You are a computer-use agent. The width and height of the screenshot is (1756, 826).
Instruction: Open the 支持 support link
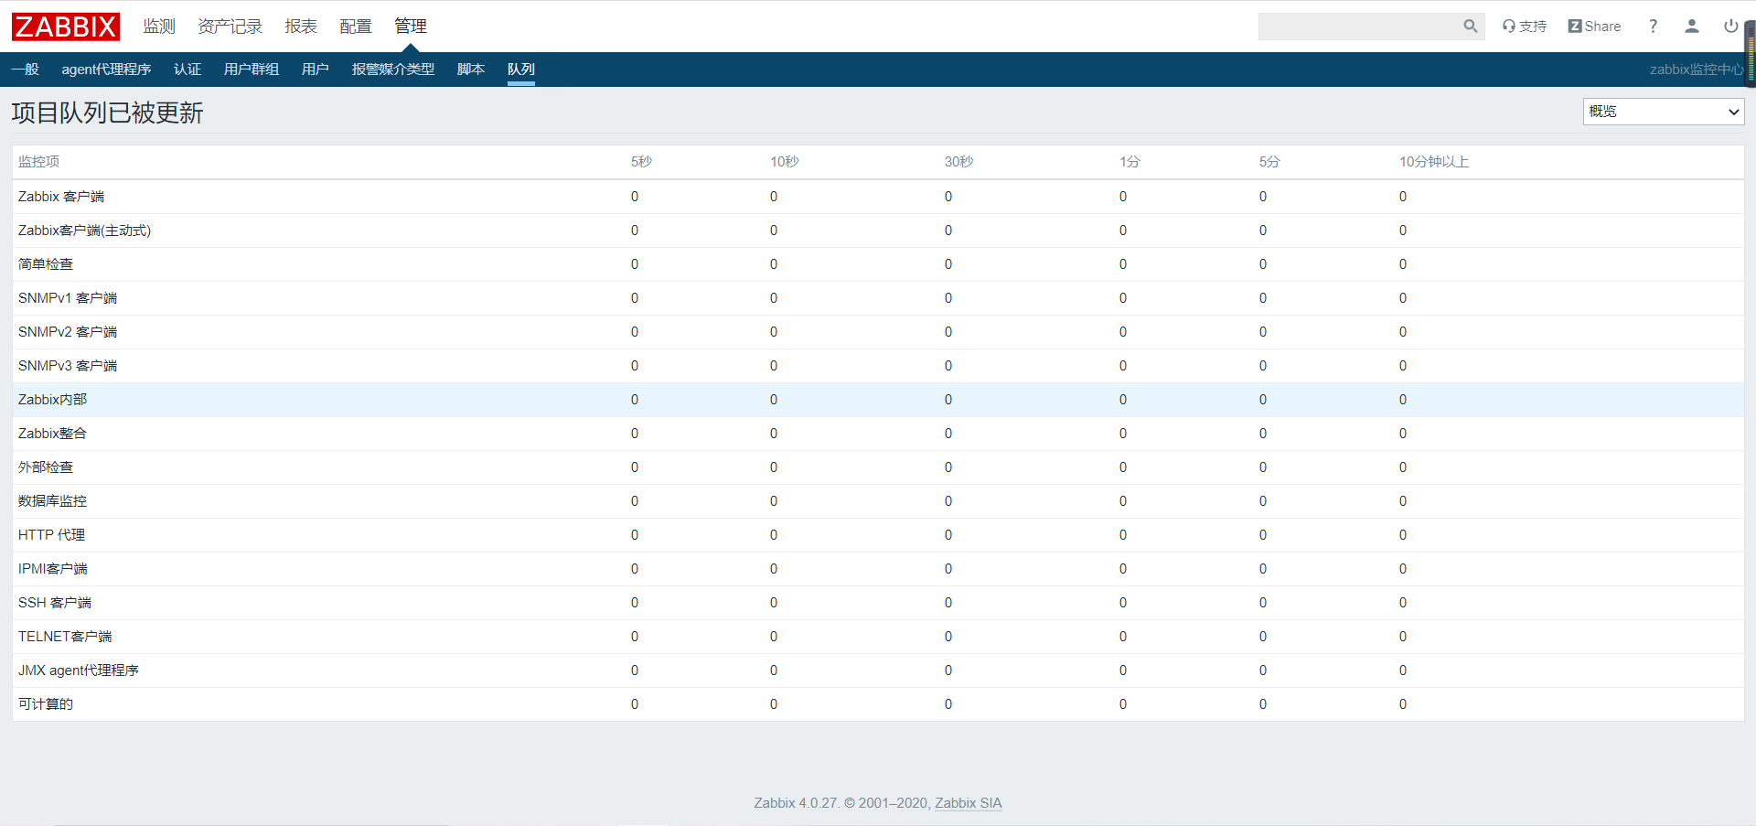pos(1525,27)
